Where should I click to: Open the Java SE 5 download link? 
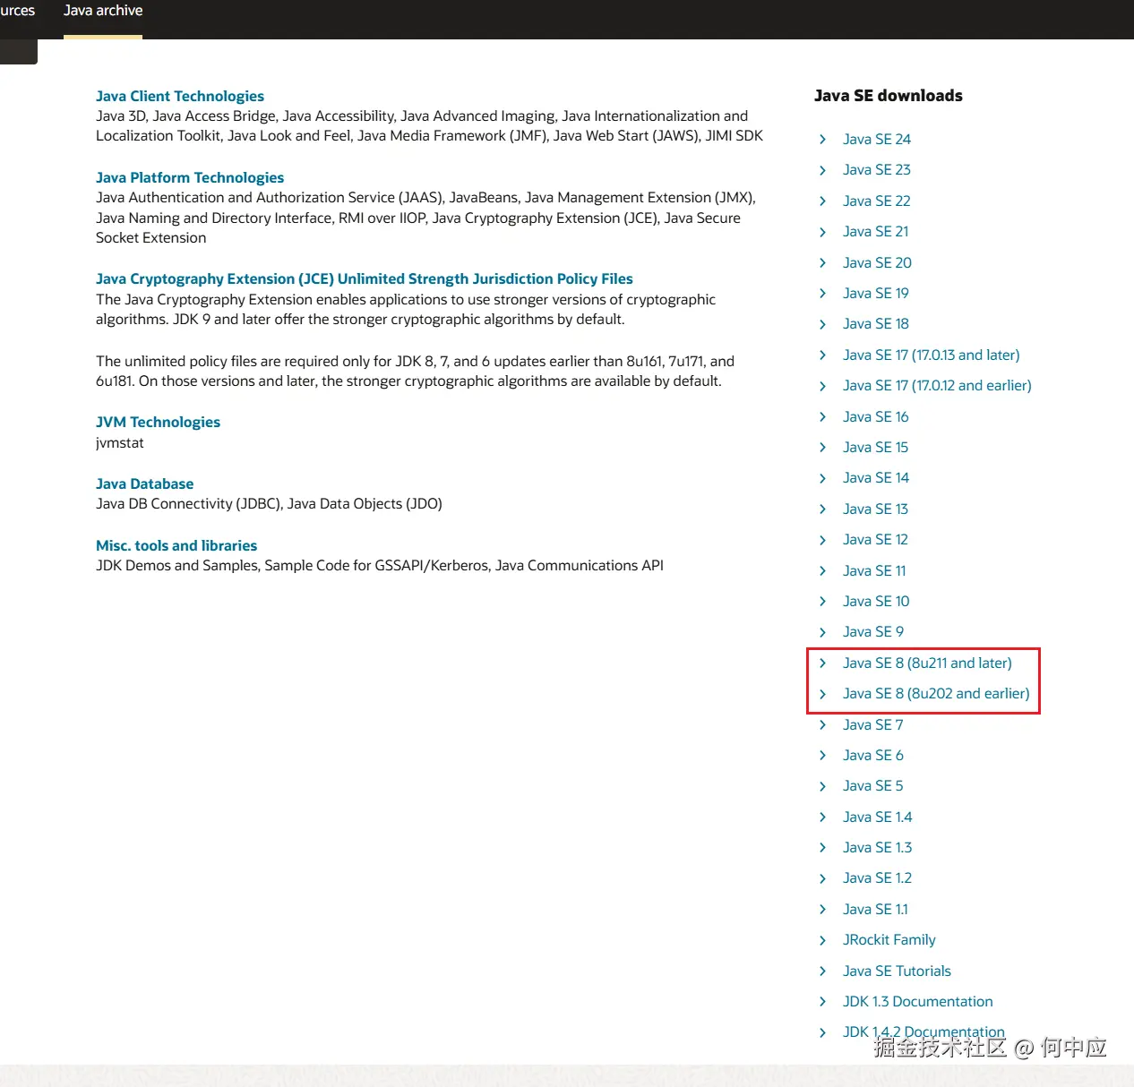873,785
